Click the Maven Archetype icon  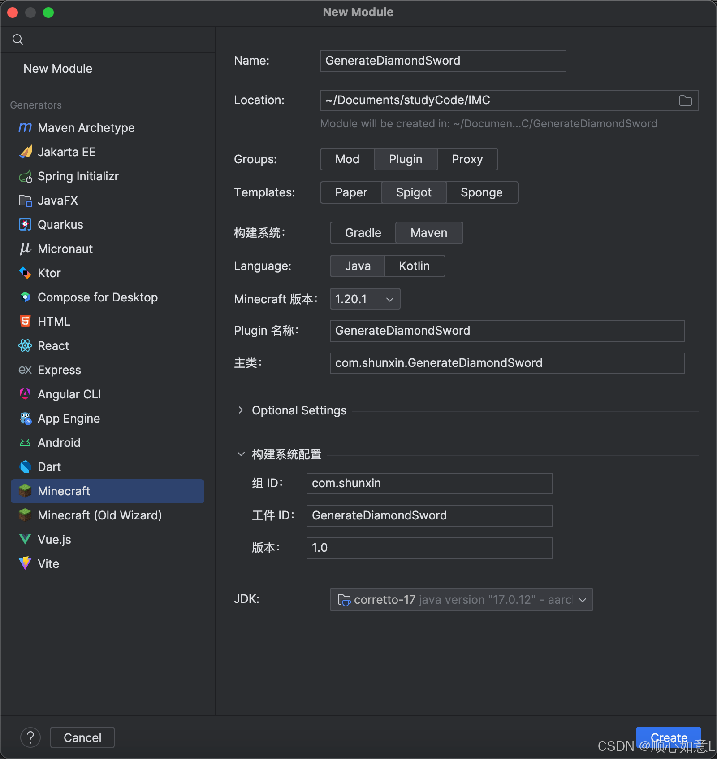(25, 128)
